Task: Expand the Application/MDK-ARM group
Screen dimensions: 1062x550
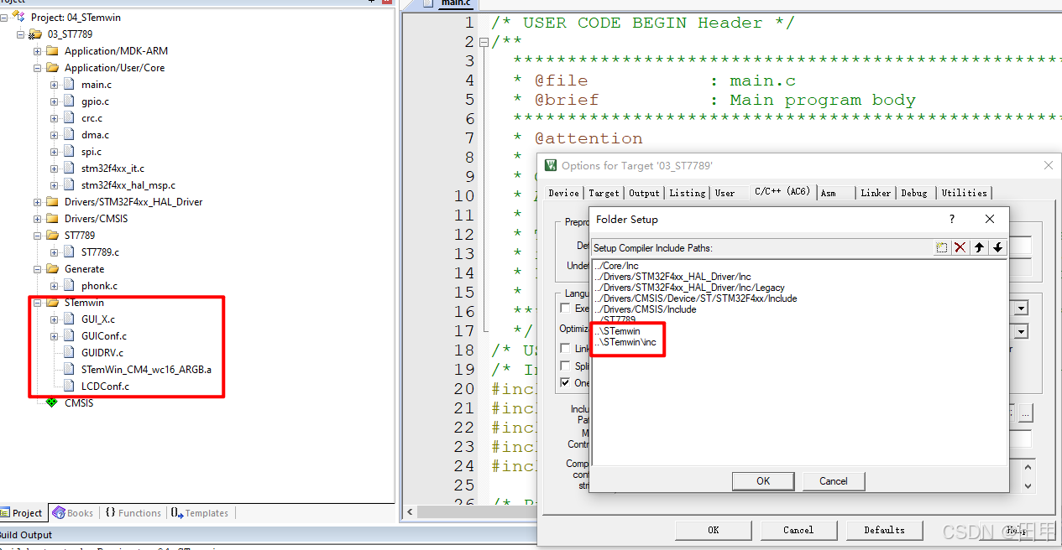Action: pyautogui.click(x=38, y=51)
